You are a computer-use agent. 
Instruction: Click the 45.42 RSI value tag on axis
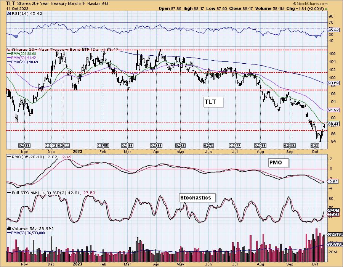(x=334, y=30)
